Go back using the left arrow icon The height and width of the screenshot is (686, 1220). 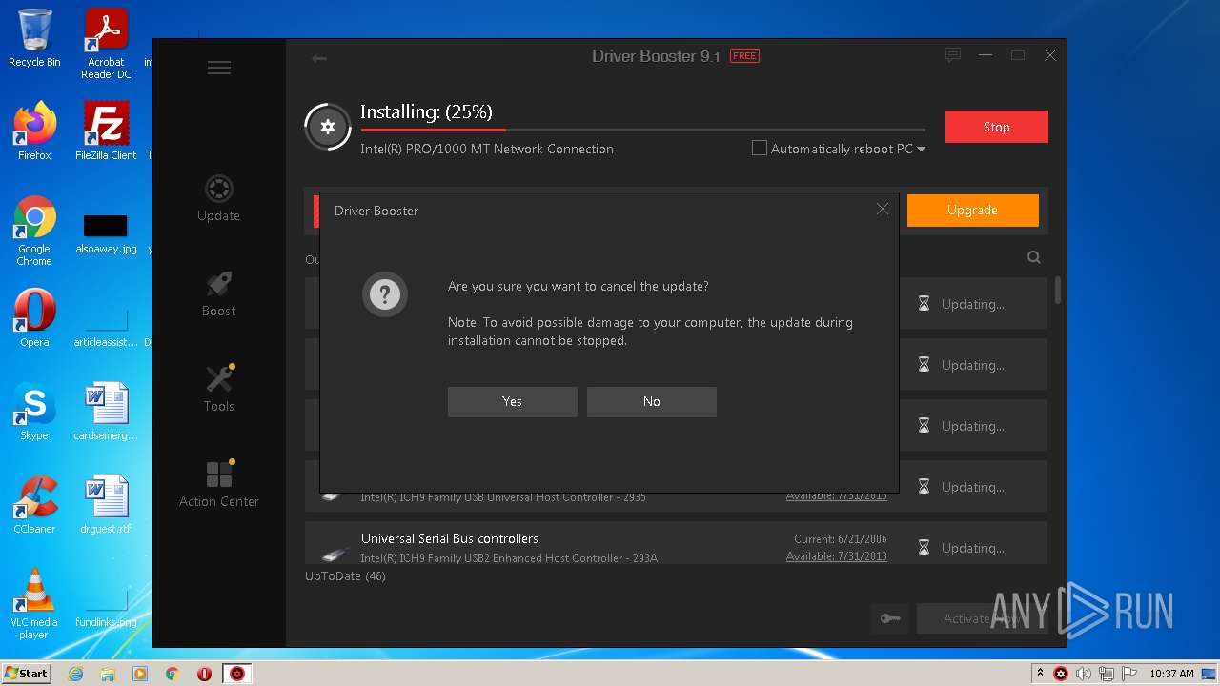point(319,59)
